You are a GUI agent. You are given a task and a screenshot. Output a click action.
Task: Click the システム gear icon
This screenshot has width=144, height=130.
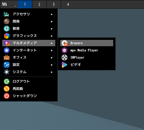click(x=7, y=72)
